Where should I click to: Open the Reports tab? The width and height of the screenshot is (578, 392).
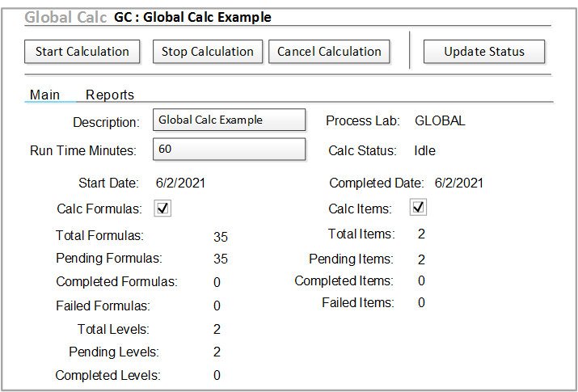click(x=110, y=95)
